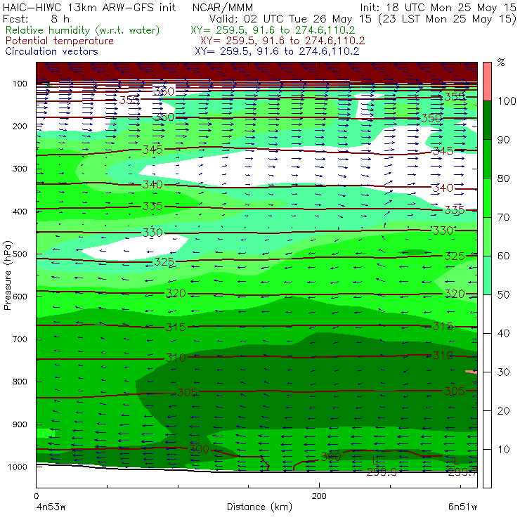Click the colorbar tick label "60"

pyautogui.click(x=503, y=256)
